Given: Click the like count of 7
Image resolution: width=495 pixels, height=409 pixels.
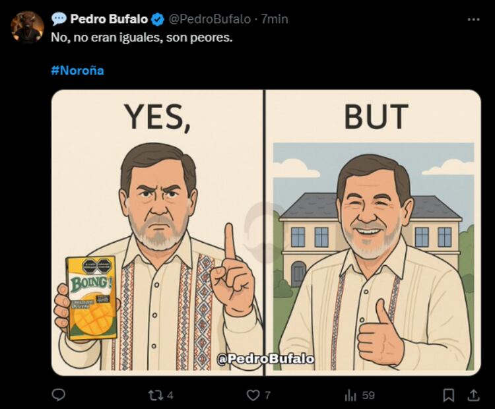Looking at the screenshot, I should coord(267,395).
